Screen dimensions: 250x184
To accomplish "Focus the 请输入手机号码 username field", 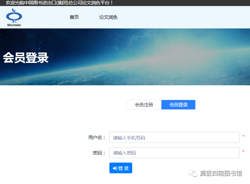I will (x=174, y=137).
